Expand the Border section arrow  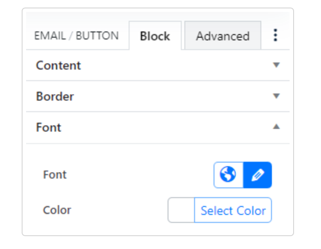[x=276, y=96]
